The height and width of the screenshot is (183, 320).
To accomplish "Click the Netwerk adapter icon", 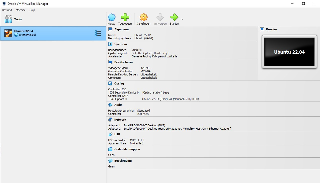I will point(110,120).
